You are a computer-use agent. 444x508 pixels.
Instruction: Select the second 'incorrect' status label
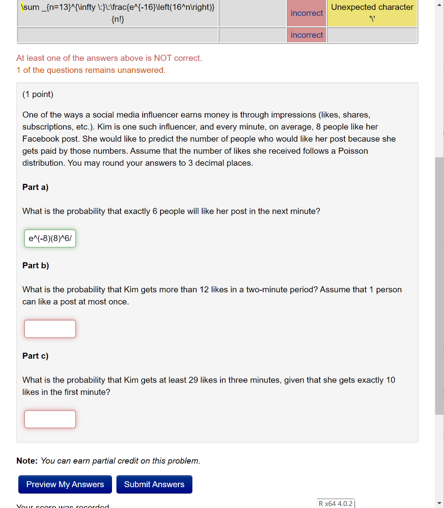[306, 35]
